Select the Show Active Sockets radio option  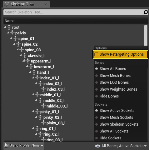[x=97, y=111]
